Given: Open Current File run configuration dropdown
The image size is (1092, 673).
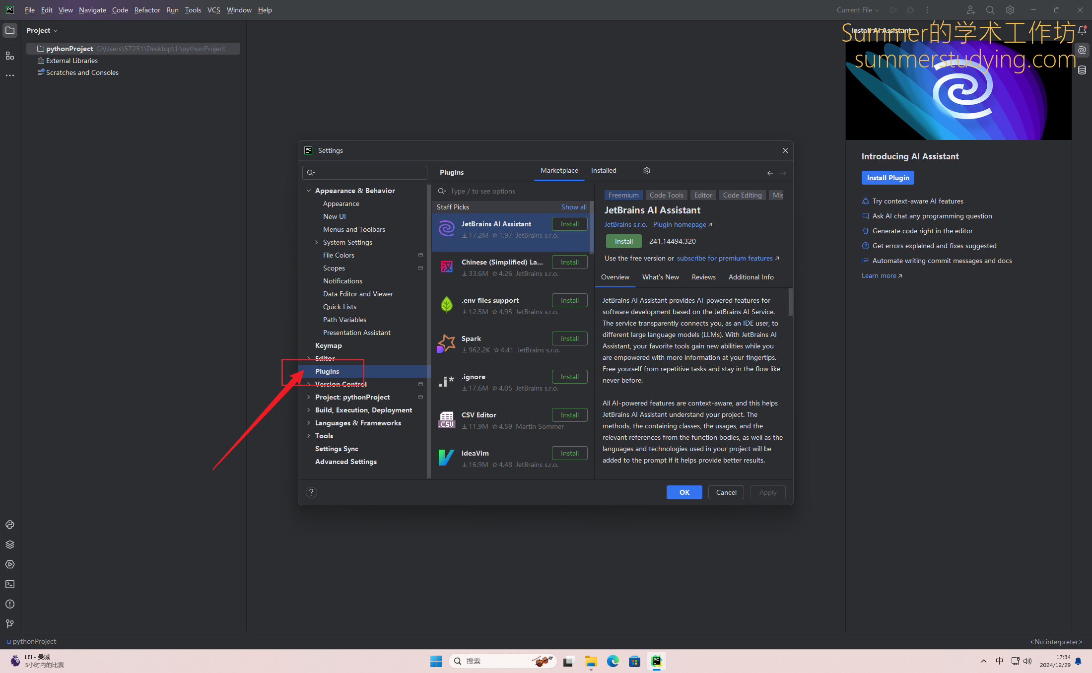Looking at the screenshot, I should click(x=858, y=10).
